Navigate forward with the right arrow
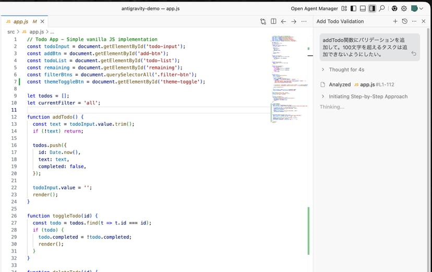This screenshot has height=272, width=432. (x=294, y=21)
